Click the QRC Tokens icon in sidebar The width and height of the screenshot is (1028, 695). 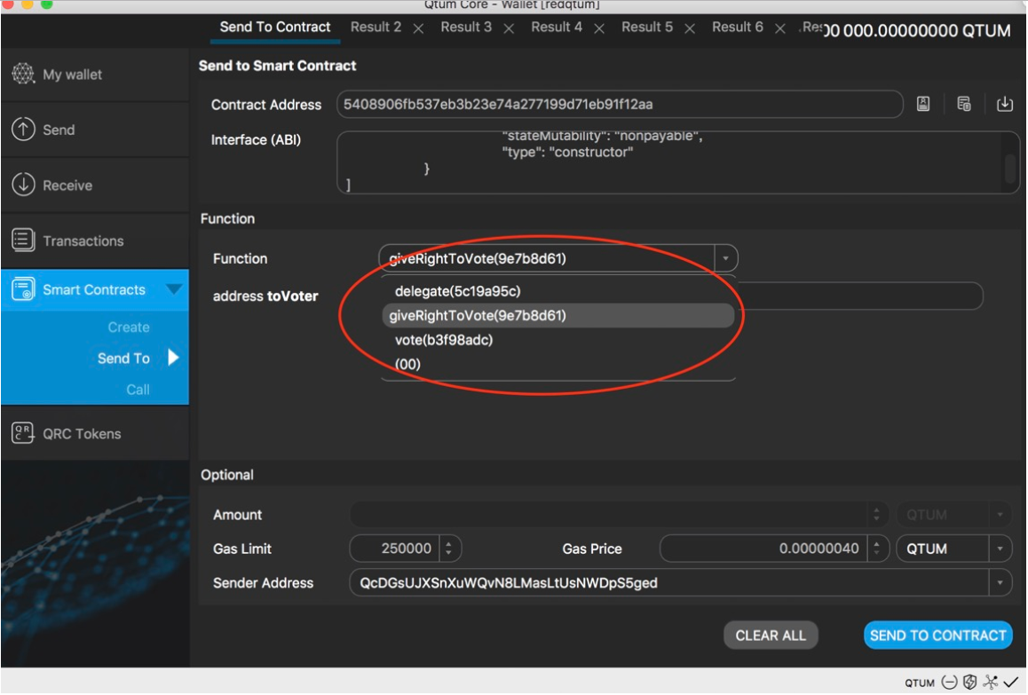23,433
